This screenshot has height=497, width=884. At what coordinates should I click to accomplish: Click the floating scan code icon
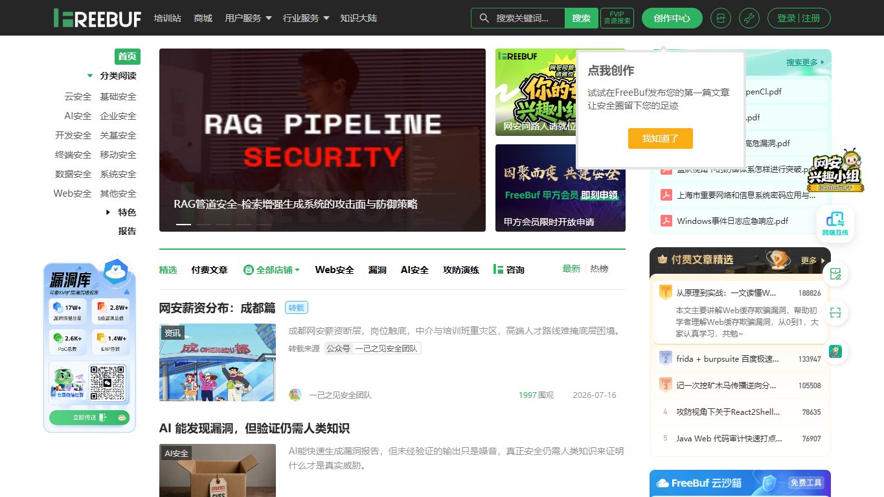point(835,313)
